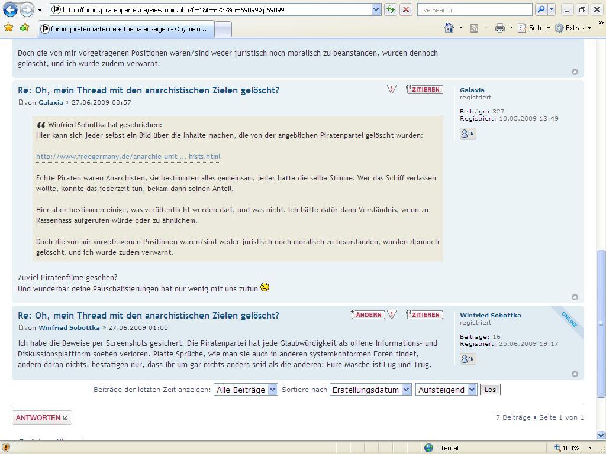Viewport: 606px width, 454px height.
Task: Open author link Galaxia below post title
Action: 51,103
